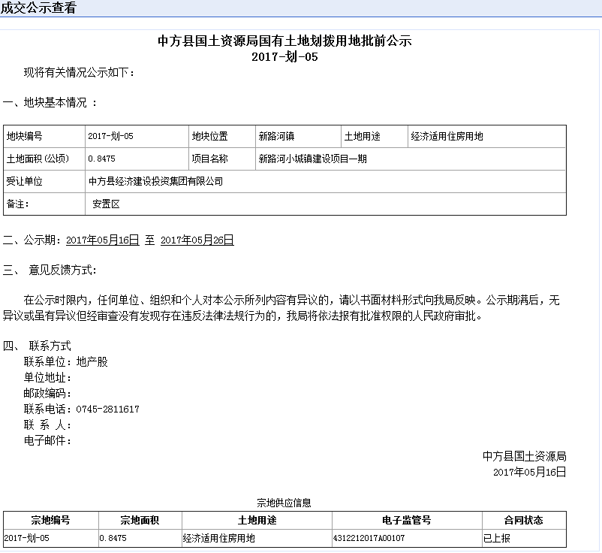Click the 安置区 remark cell
Viewport: 602px width, 553px height.
click(x=107, y=204)
